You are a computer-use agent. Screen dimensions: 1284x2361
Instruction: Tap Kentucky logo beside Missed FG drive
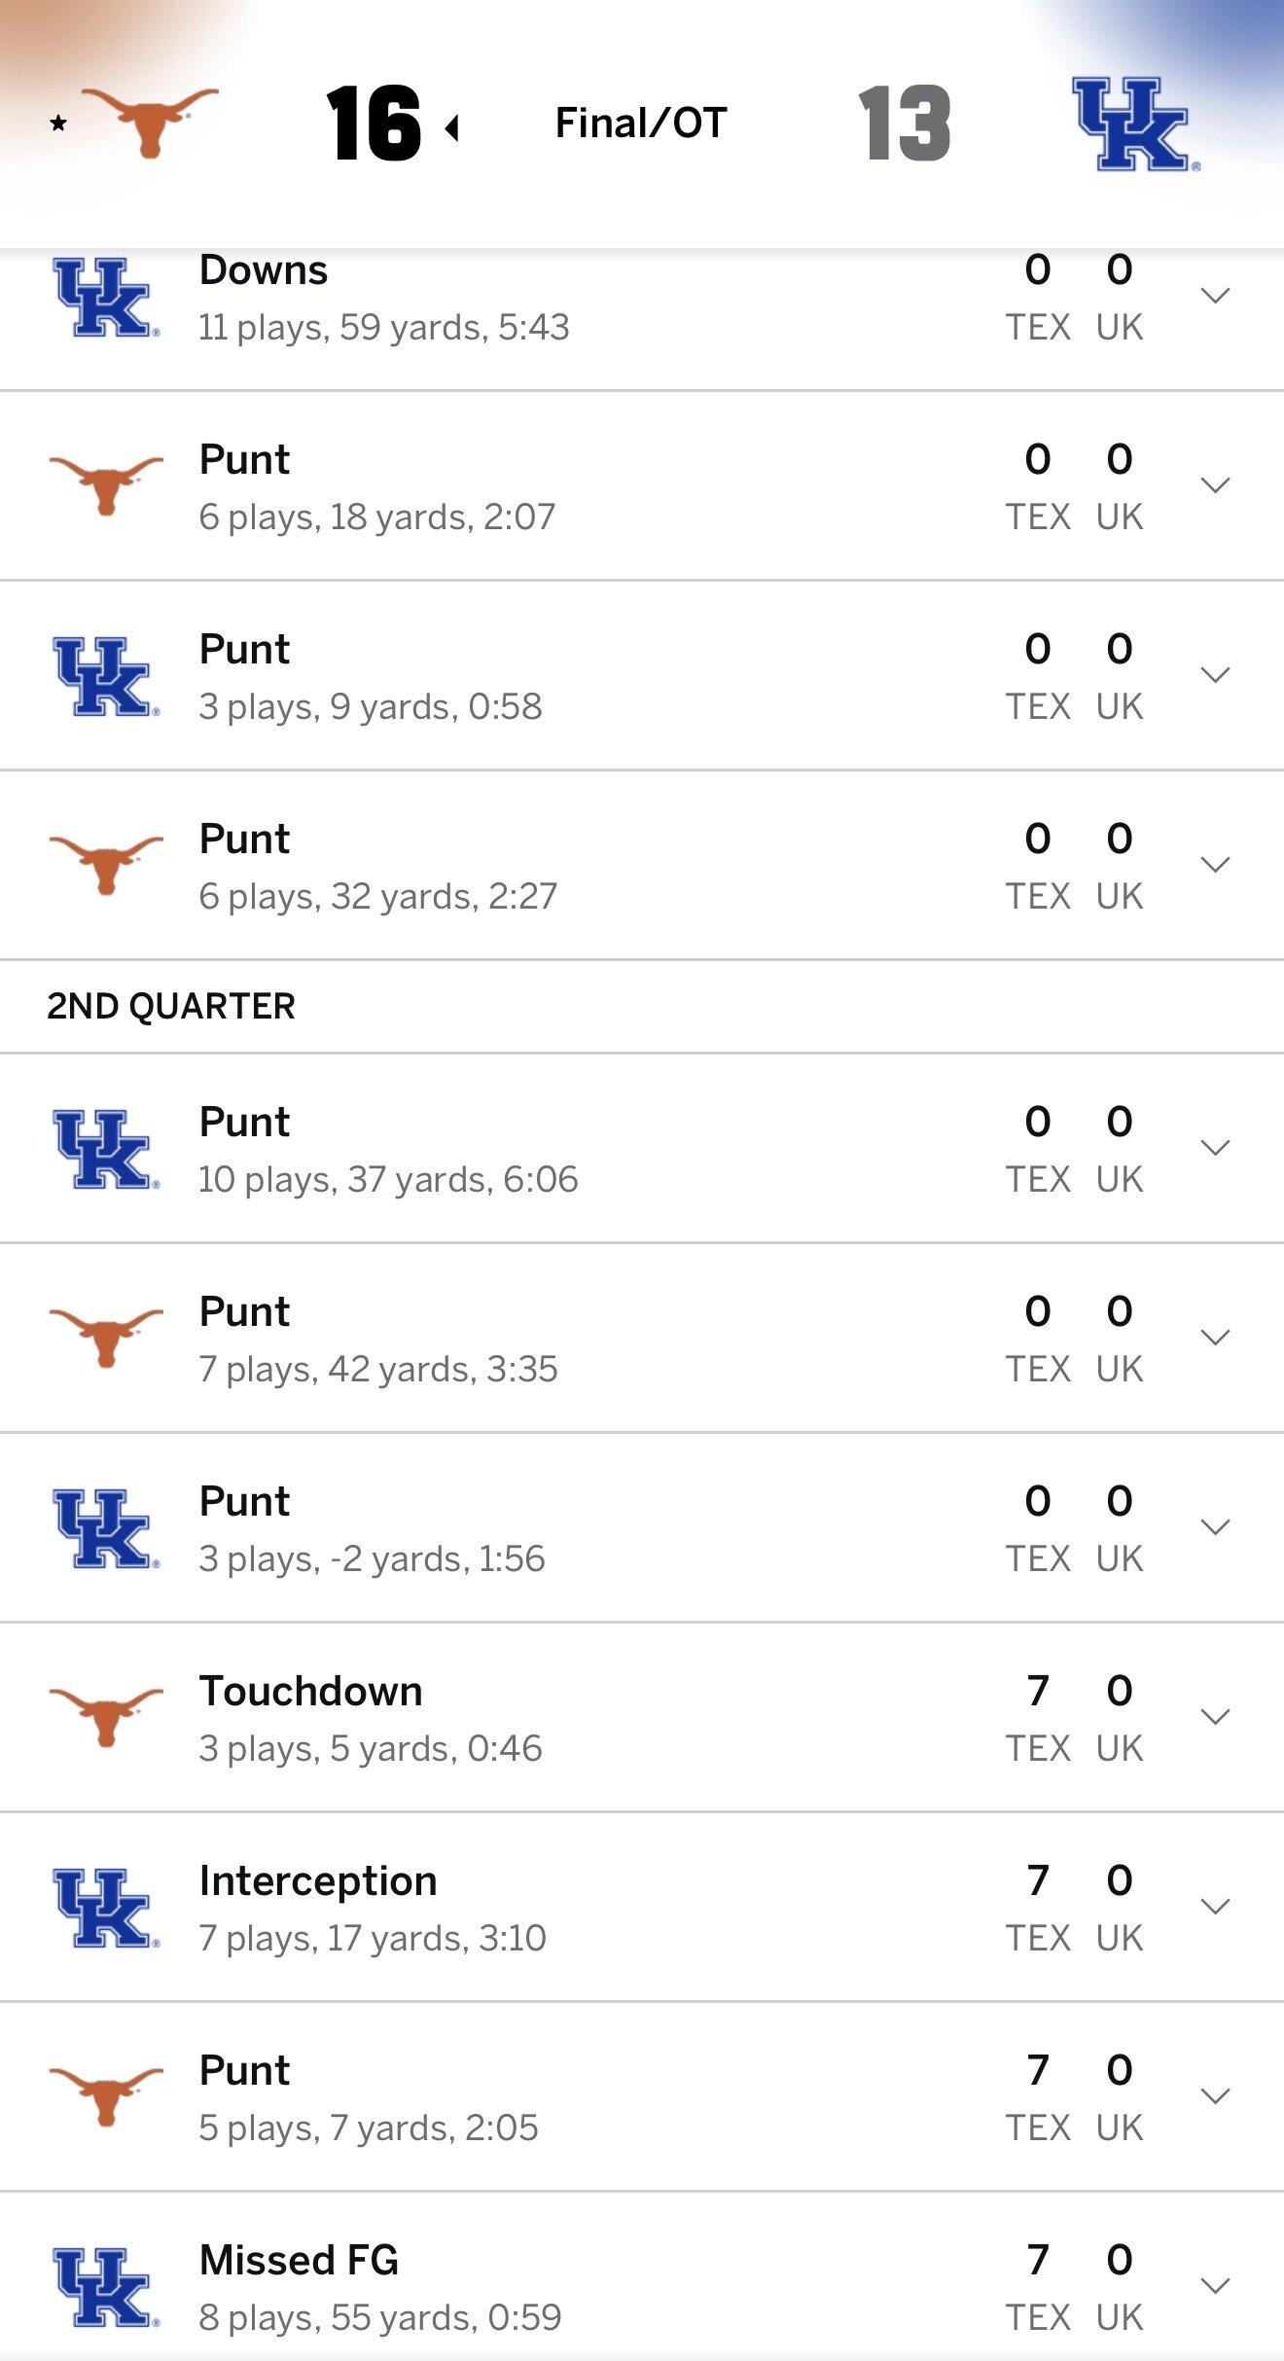(105, 2287)
